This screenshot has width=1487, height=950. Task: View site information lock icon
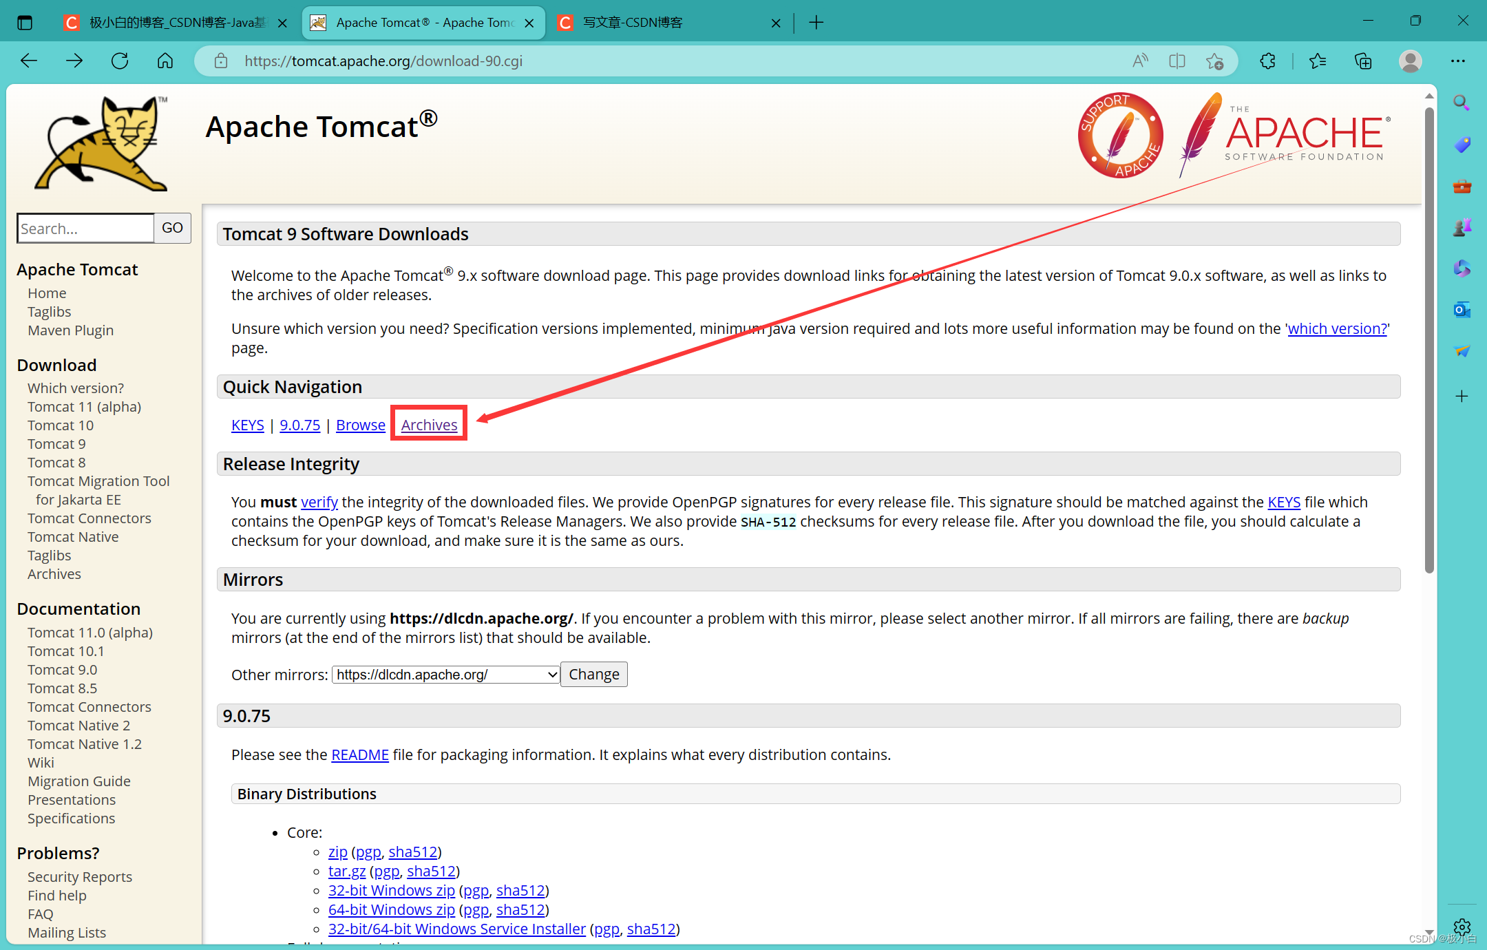click(221, 61)
